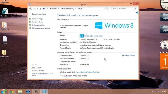The width and height of the screenshot is (168, 94).
Task: Click the 4.00 GB (3.84 GB usable) value
Action: [88, 42]
